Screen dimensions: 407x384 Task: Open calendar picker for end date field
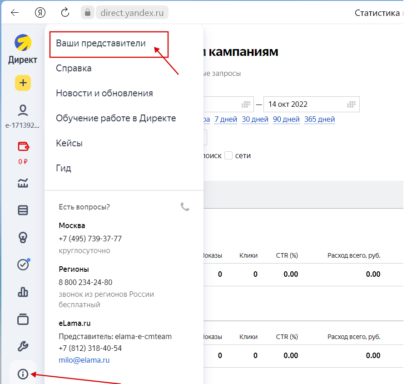(x=351, y=104)
